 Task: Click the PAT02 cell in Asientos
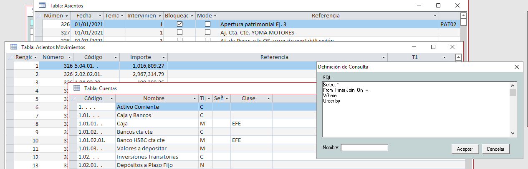[449, 24]
